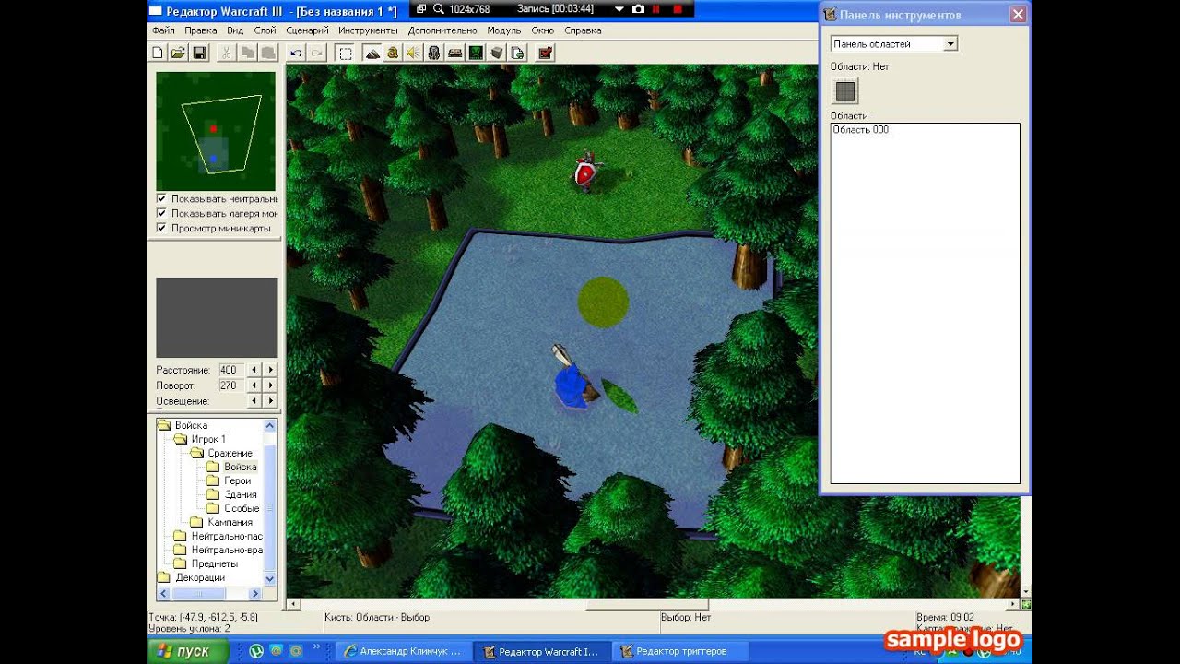Open the Sound editor speaker icon
1180x664 pixels.
click(413, 53)
